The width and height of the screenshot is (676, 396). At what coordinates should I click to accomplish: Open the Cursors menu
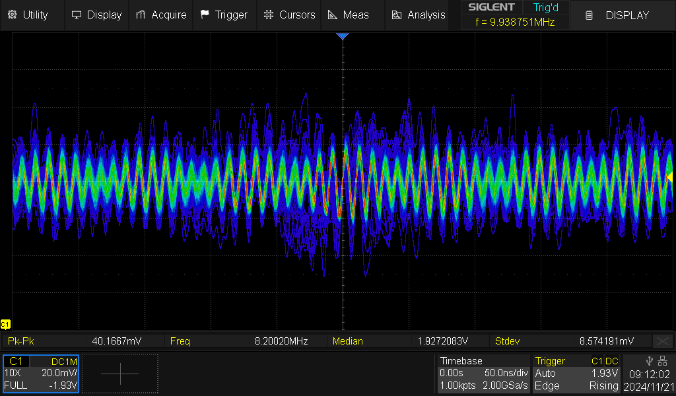click(289, 15)
